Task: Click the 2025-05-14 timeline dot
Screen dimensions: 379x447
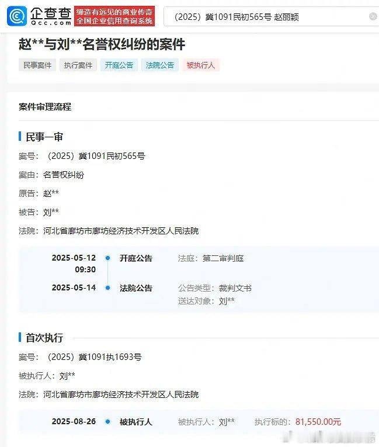Action: 107,287
